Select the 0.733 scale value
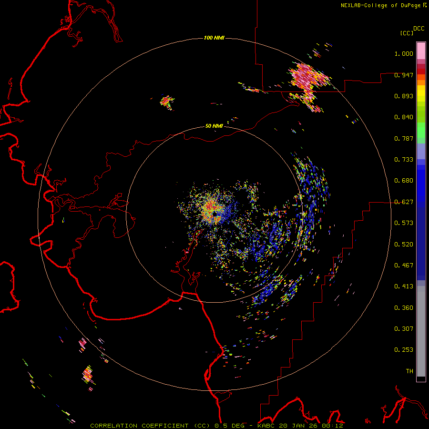Screen dimensions: 429x429 pyautogui.click(x=404, y=160)
